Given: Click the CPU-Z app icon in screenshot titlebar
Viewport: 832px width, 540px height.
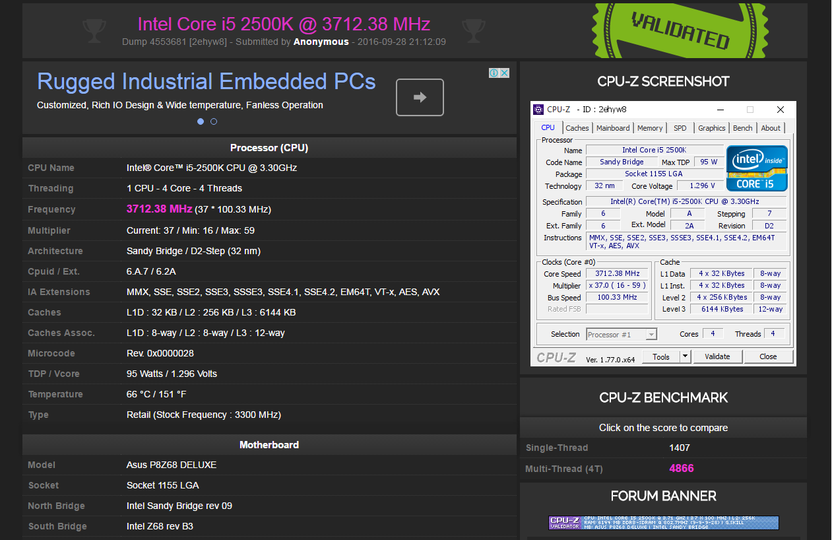Looking at the screenshot, I should [x=538, y=109].
